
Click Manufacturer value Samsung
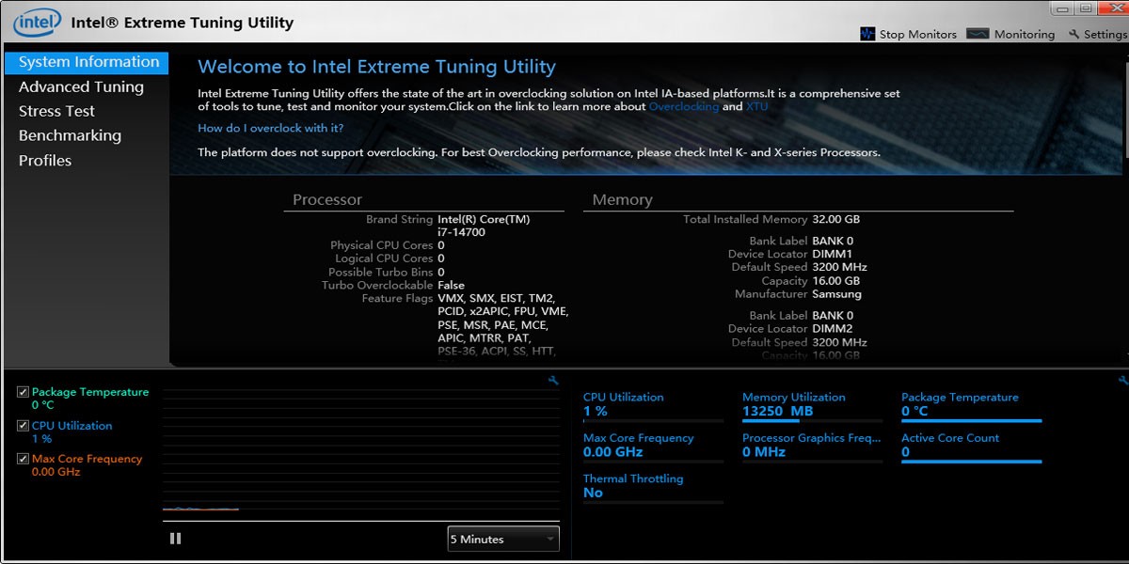pos(837,294)
